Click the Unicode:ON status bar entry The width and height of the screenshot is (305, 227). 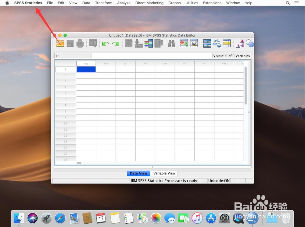pos(219,181)
